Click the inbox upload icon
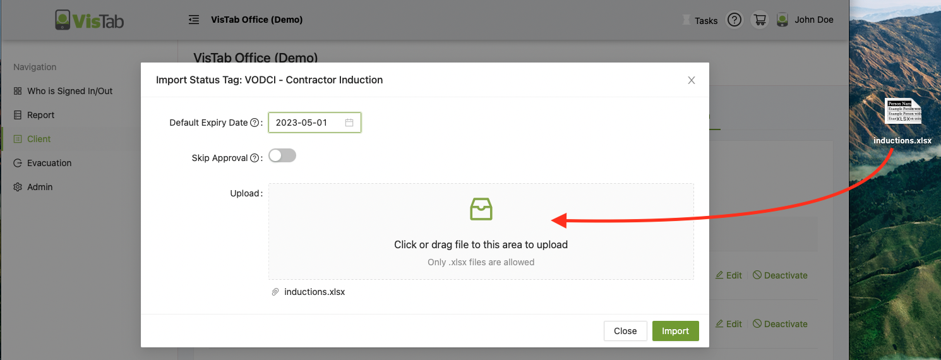941x360 pixels. [481, 209]
